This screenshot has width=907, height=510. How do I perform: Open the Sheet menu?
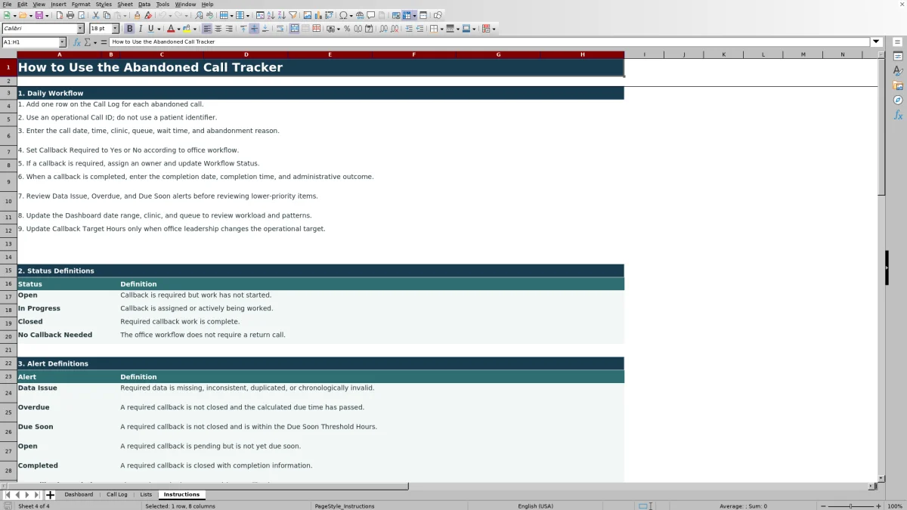pos(125,5)
